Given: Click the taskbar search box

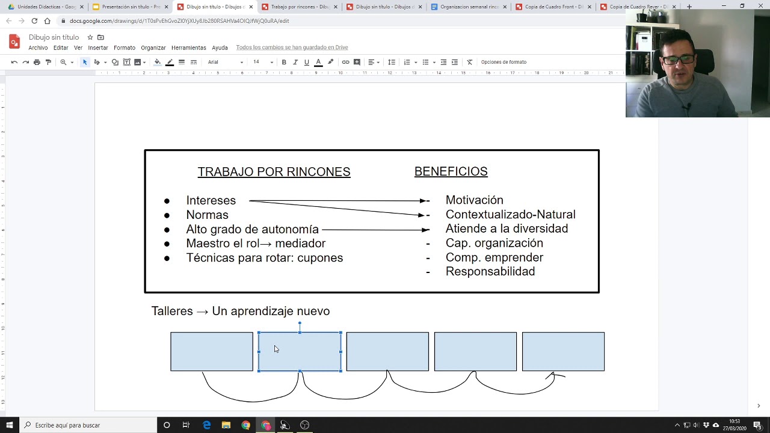Looking at the screenshot, I should pyautogui.click(x=88, y=425).
